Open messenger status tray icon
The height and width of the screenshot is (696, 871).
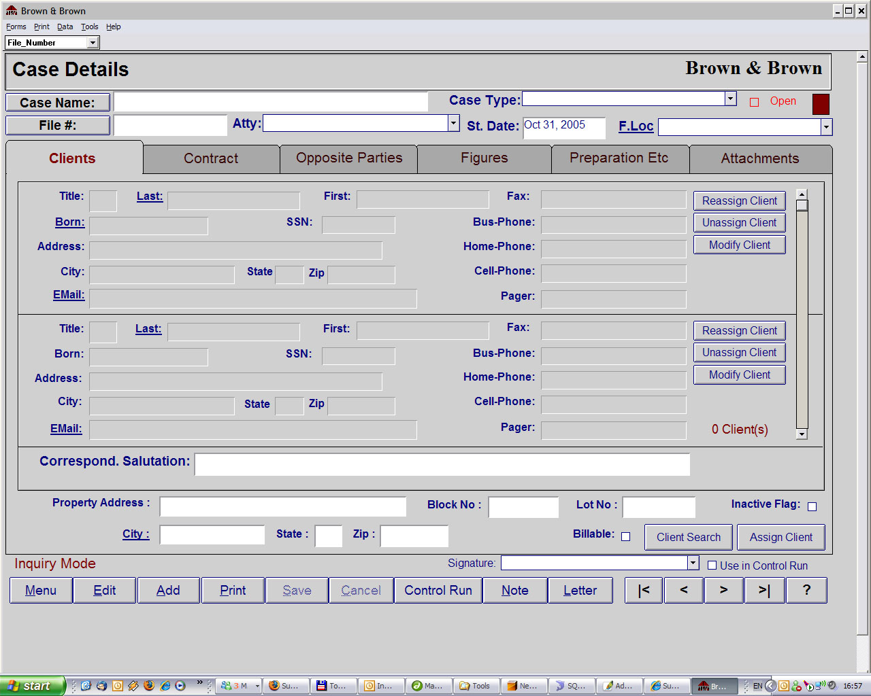point(796,686)
